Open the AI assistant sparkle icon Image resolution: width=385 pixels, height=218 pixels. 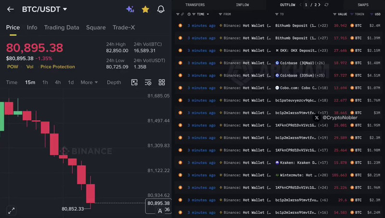click(x=130, y=9)
